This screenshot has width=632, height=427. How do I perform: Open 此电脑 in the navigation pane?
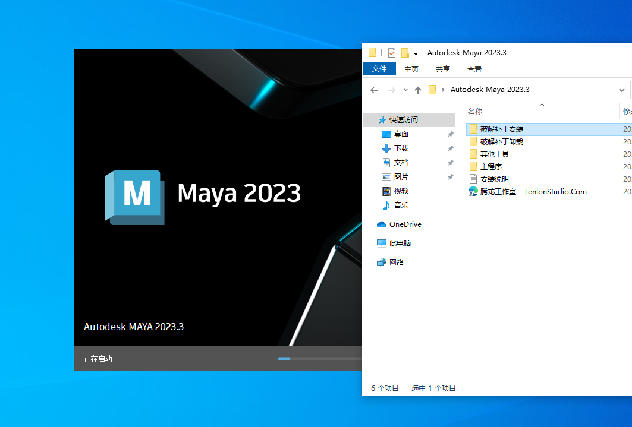click(x=400, y=243)
